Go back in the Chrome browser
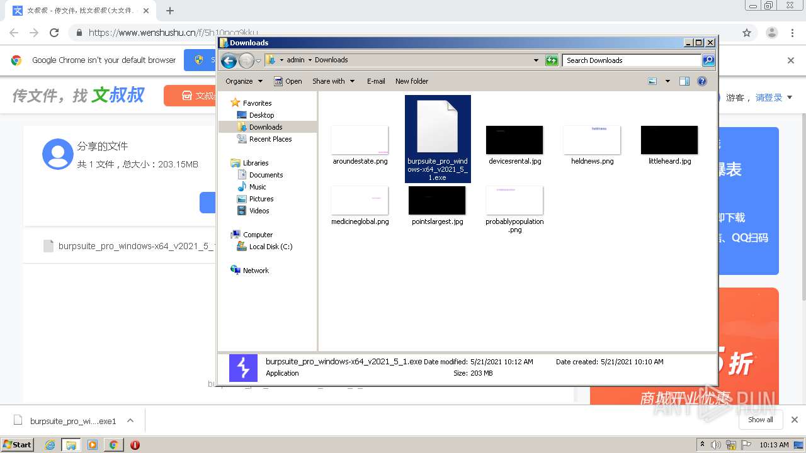Image resolution: width=806 pixels, height=453 pixels. tap(14, 33)
